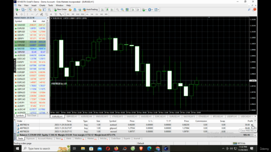Open the Exposure terminal tab
Screen dimensions: 271x152
30,138
